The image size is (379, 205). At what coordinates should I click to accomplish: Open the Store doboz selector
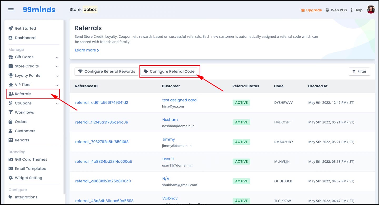coord(90,9)
